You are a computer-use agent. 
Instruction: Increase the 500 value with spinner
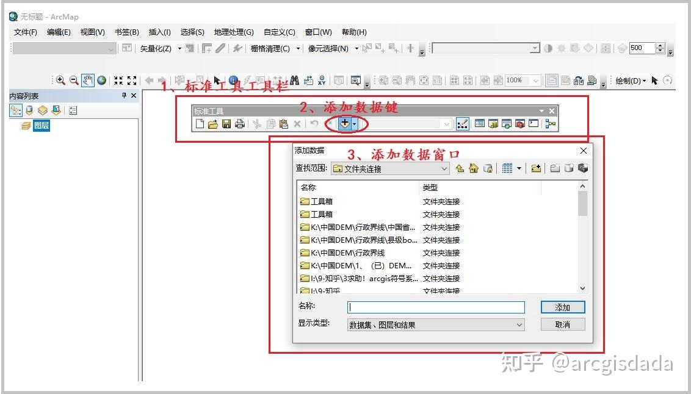coord(660,46)
